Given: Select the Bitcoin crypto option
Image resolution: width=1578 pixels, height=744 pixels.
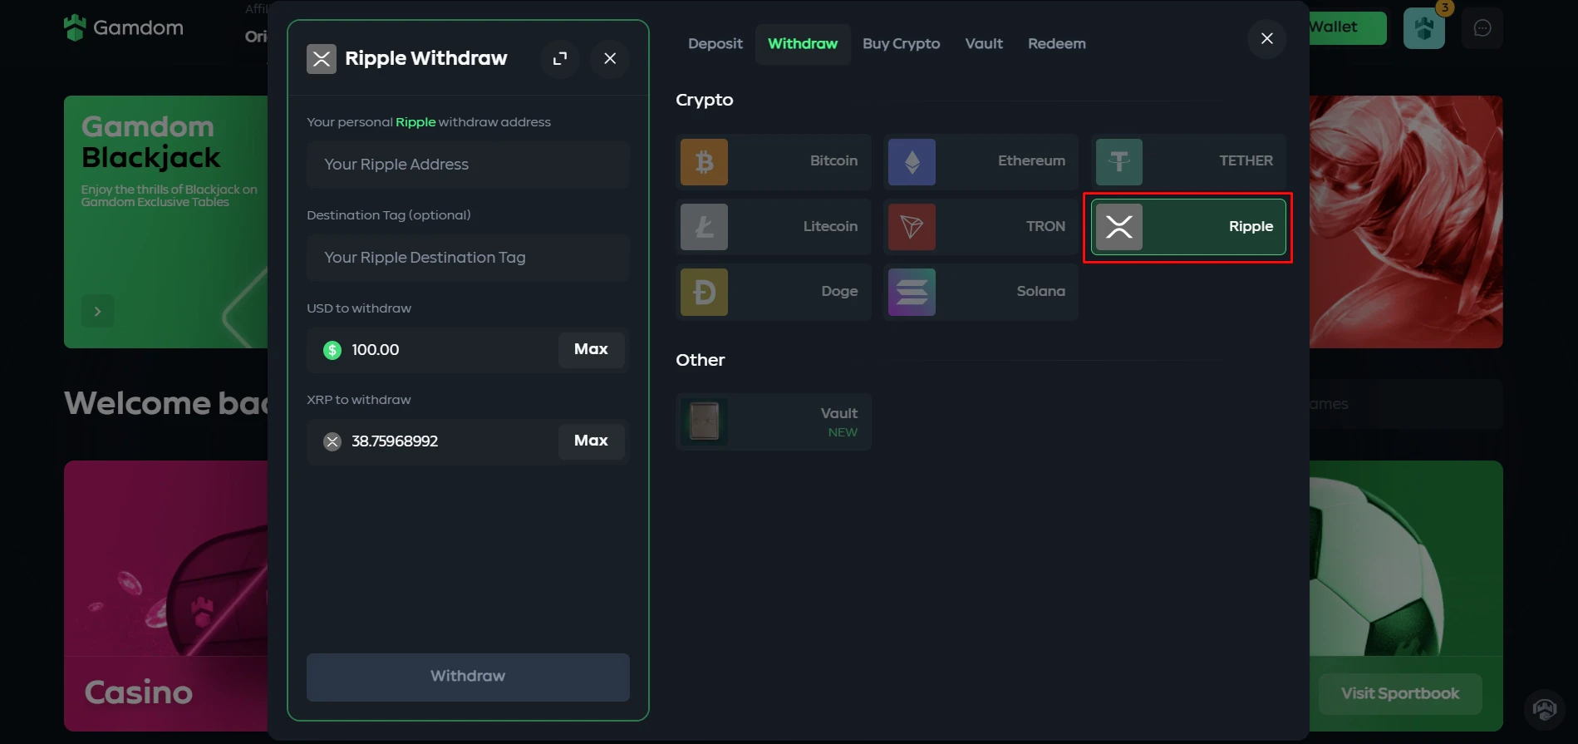Looking at the screenshot, I should pyautogui.click(x=774, y=161).
